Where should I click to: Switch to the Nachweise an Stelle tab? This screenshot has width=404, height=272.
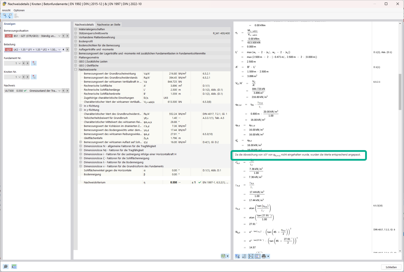pos(109,24)
